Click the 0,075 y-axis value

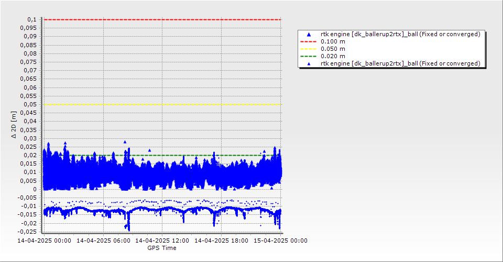pyautogui.click(x=28, y=62)
